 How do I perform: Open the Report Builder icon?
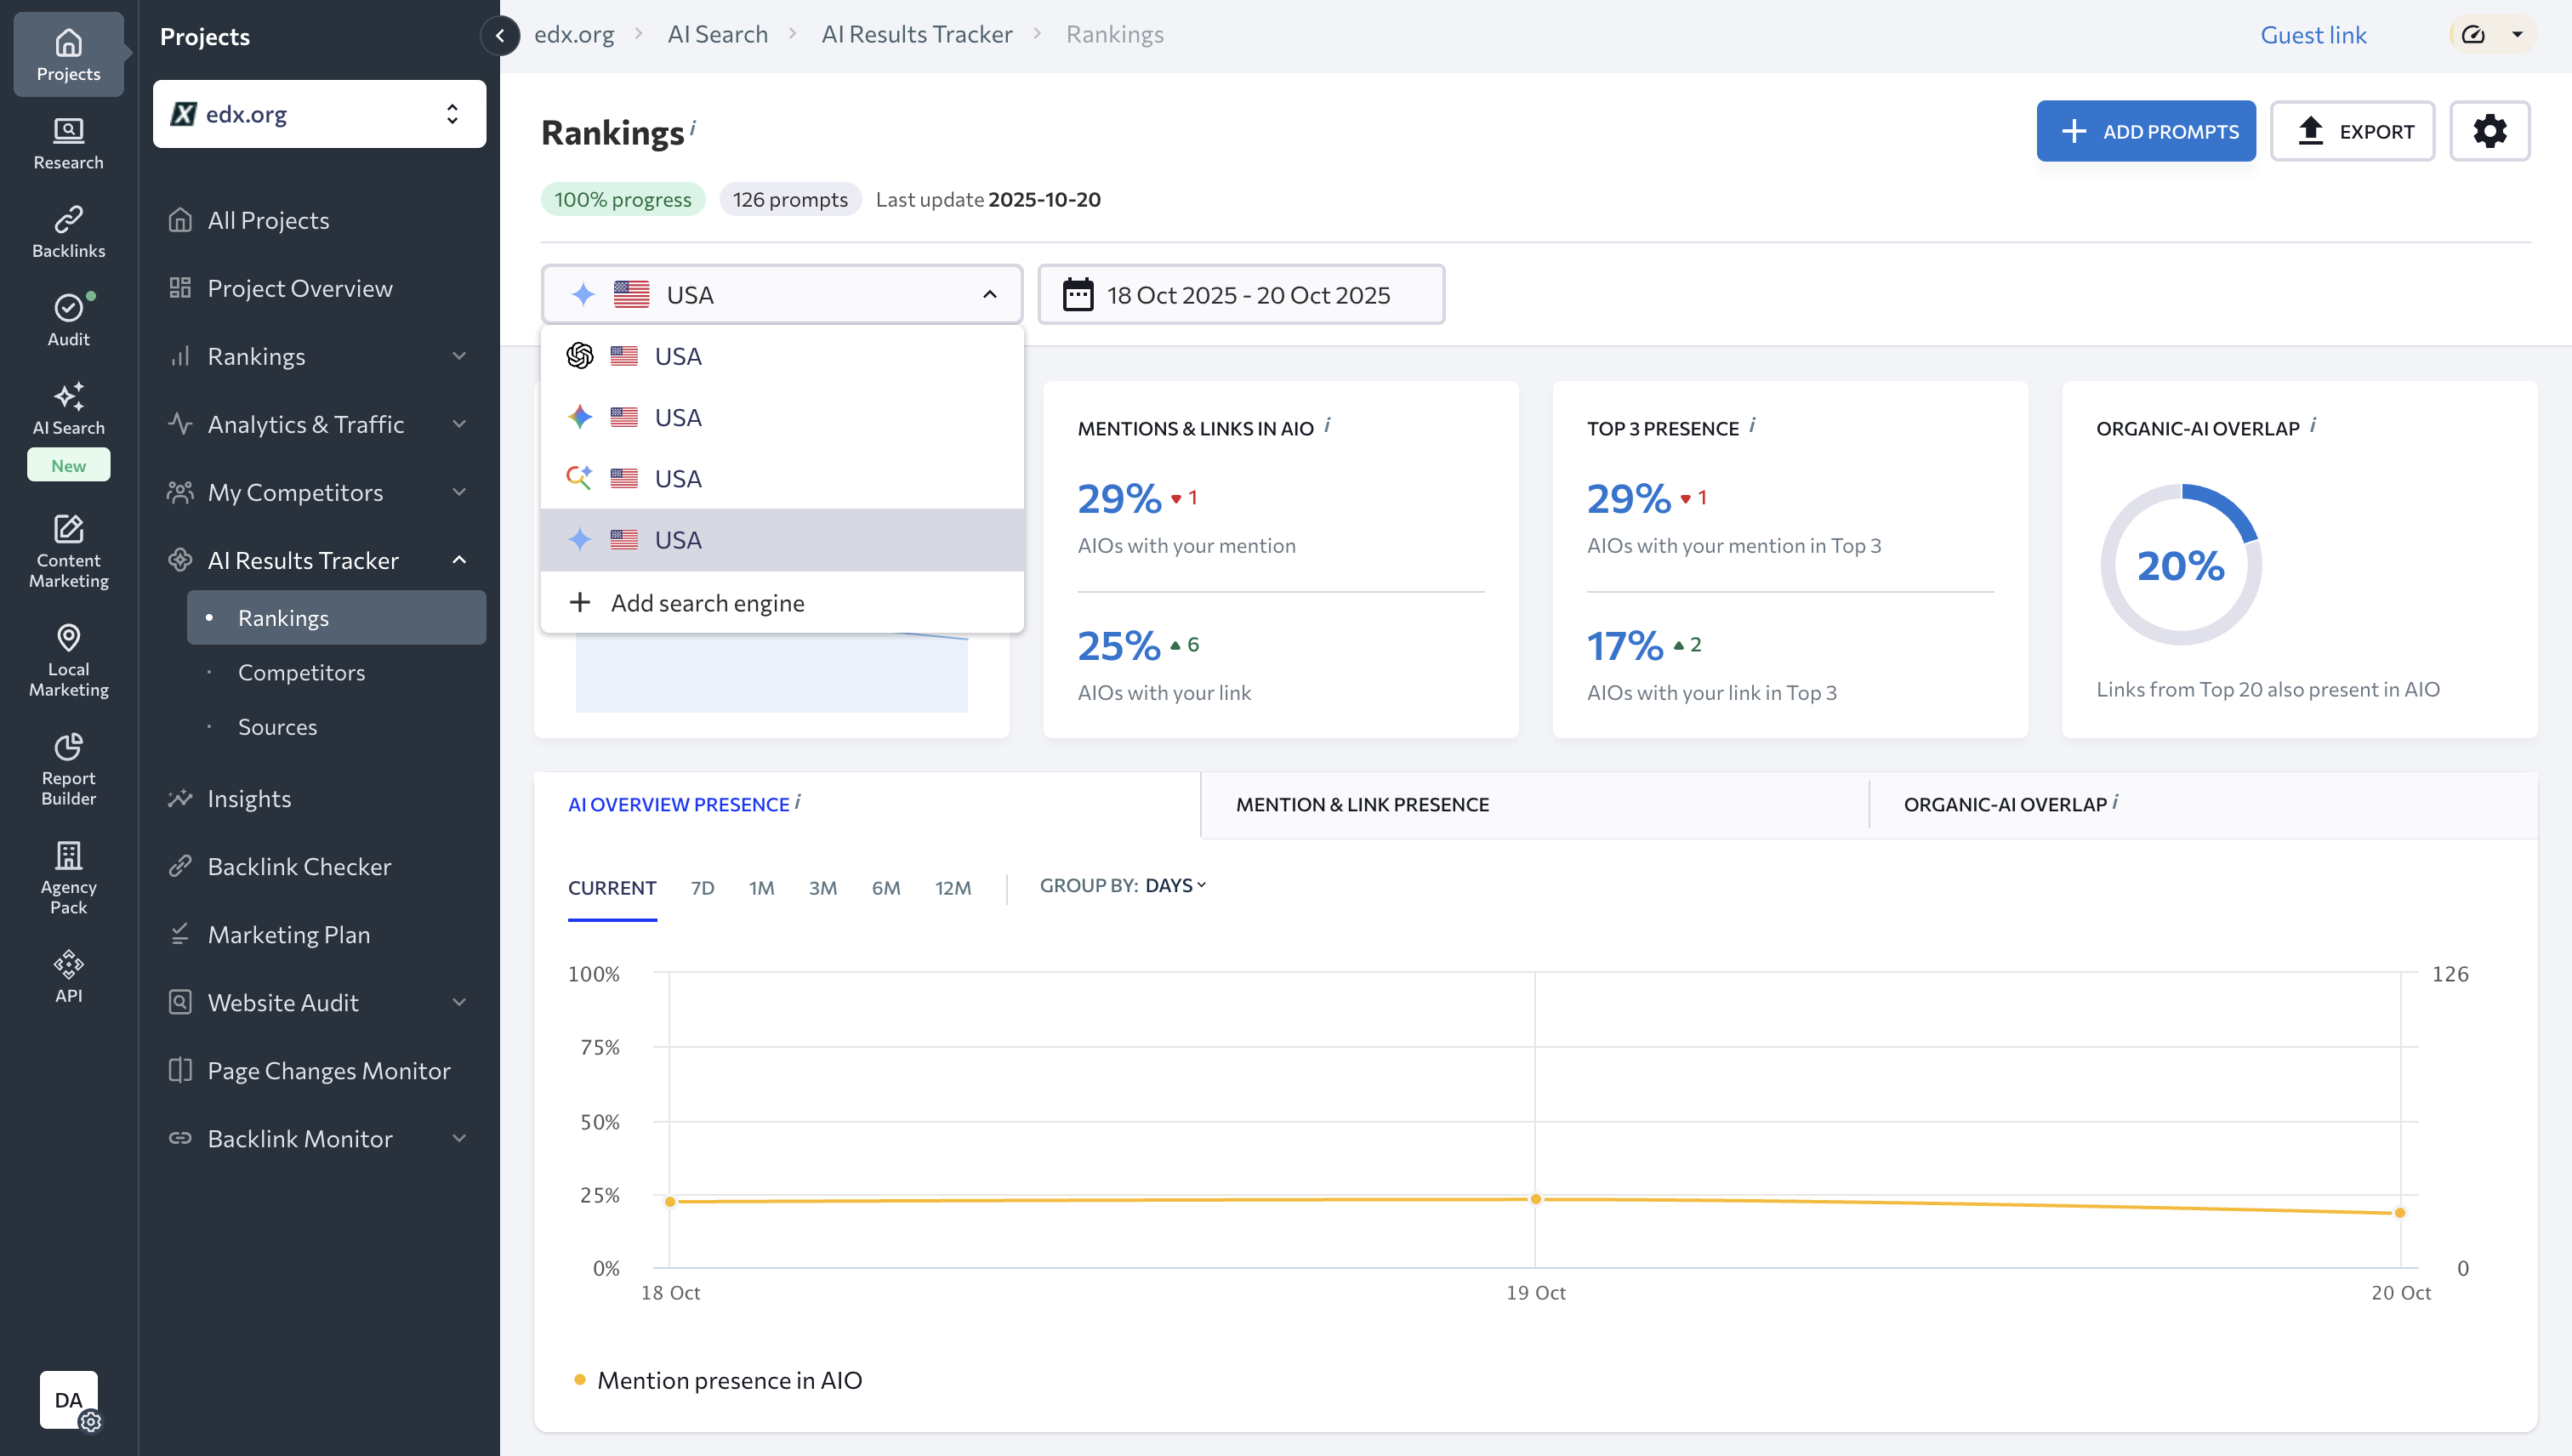[68, 768]
